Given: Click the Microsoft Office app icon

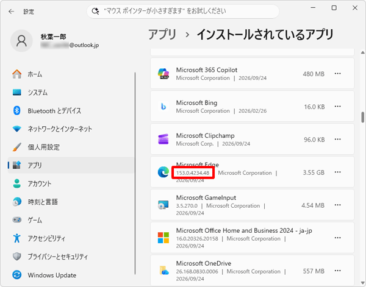Looking at the screenshot, I should click(163, 238).
